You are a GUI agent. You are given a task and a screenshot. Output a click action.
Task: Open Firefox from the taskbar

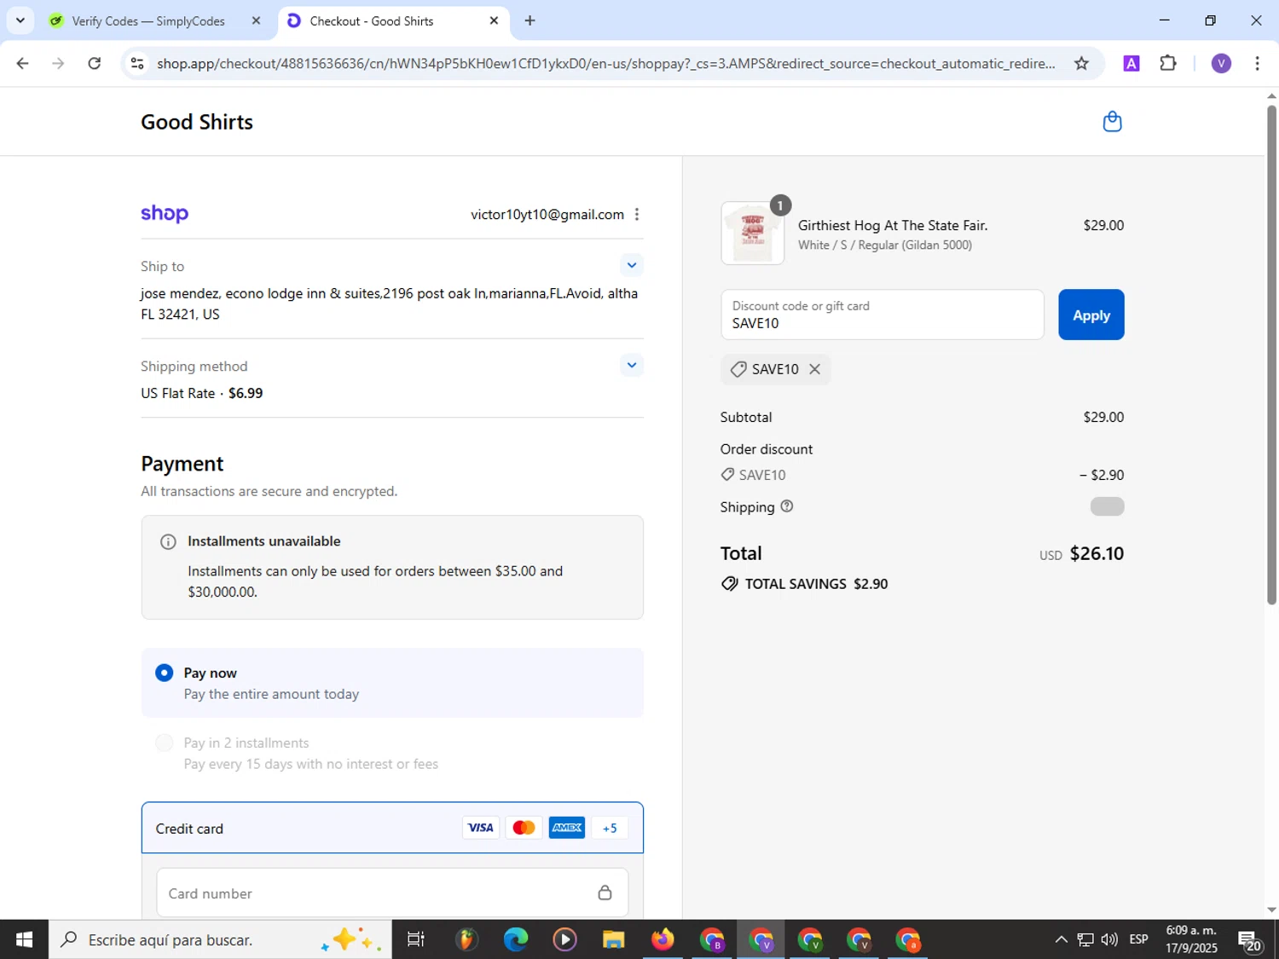[663, 939]
